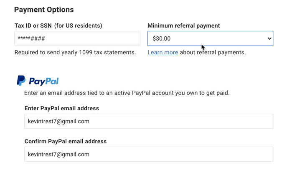Click the $30.00 selected payment value

(162, 38)
